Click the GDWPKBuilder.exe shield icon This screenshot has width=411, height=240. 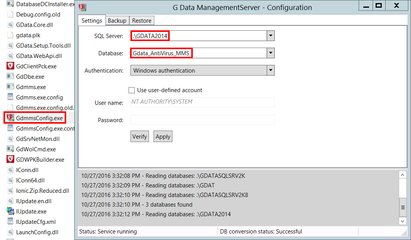(x=10, y=159)
